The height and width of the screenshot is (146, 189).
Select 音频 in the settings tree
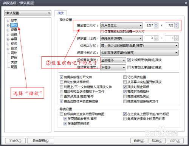pos(14,48)
